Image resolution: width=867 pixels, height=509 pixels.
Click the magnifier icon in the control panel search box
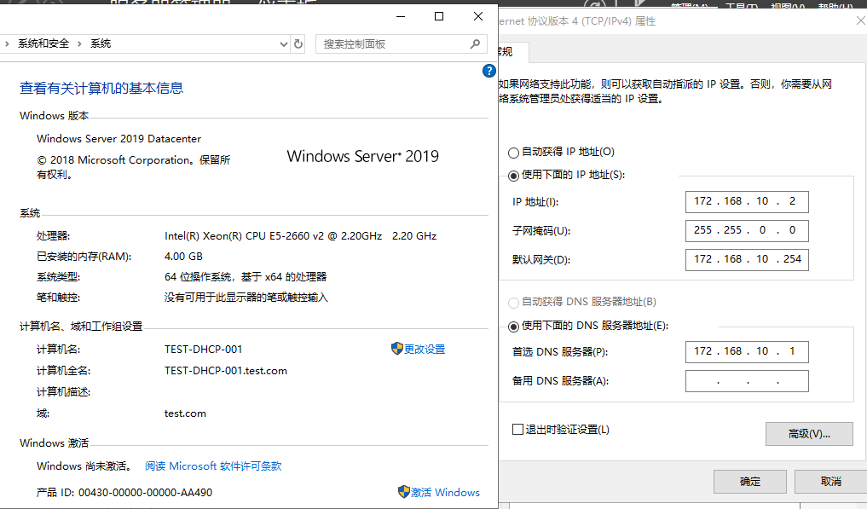click(x=475, y=43)
